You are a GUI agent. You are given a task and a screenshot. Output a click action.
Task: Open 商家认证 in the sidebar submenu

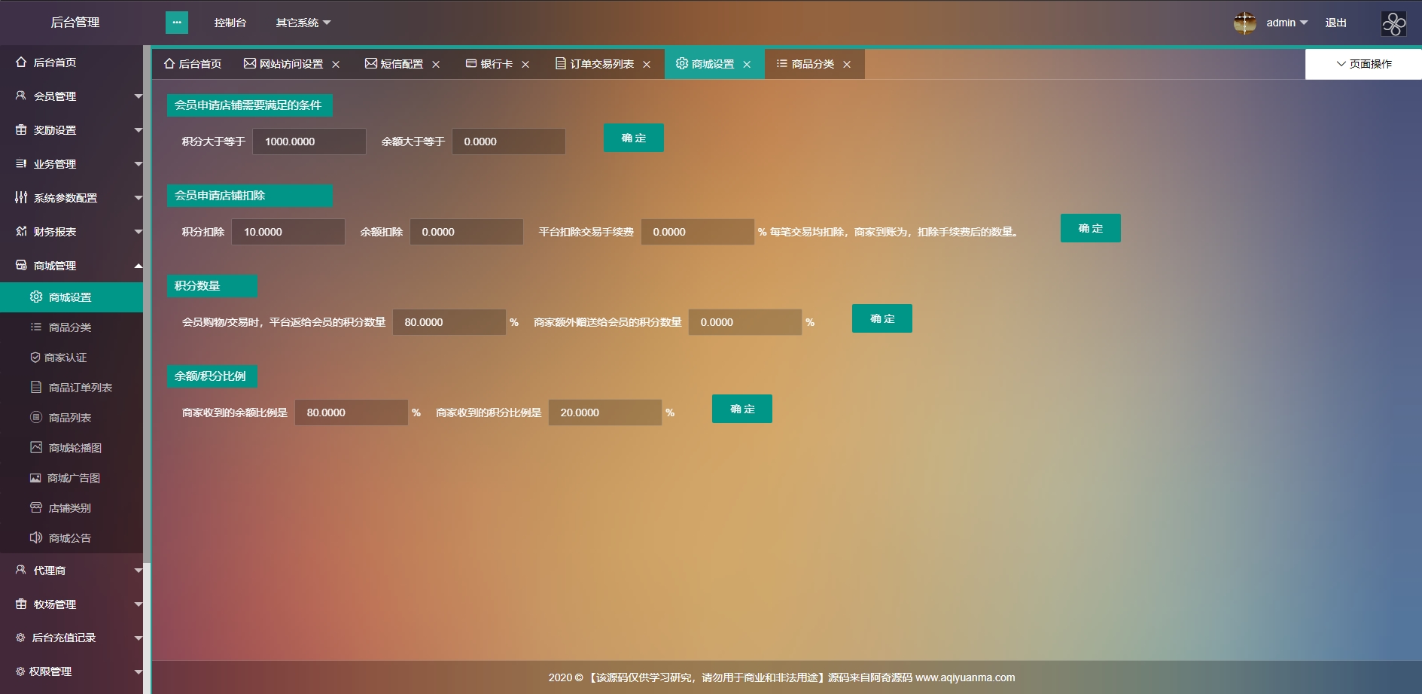point(72,358)
